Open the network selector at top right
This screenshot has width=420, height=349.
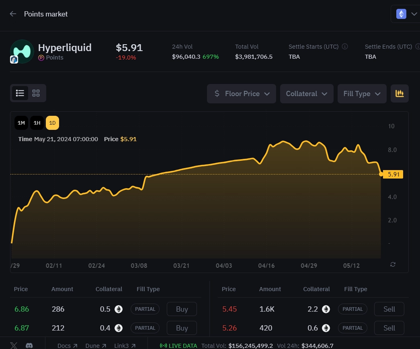point(406,14)
